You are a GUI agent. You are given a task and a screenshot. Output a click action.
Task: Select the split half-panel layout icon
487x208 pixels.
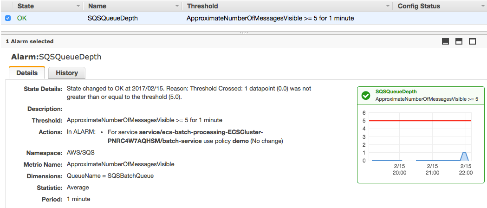coord(459,42)
